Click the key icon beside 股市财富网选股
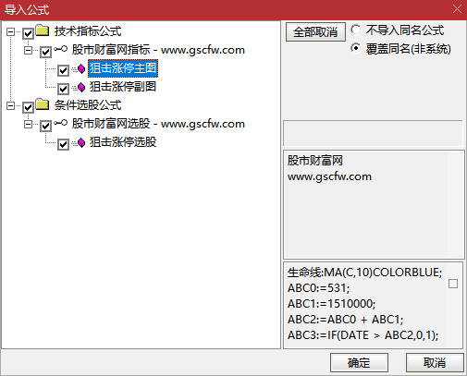This screenshot has width=467, height=376. click(60, 123)
